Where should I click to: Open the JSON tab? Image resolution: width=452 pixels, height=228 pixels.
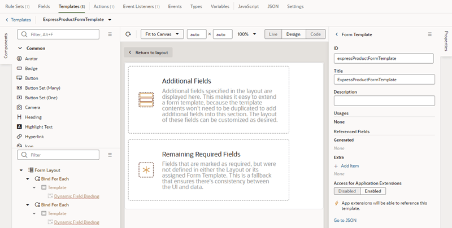273,6
